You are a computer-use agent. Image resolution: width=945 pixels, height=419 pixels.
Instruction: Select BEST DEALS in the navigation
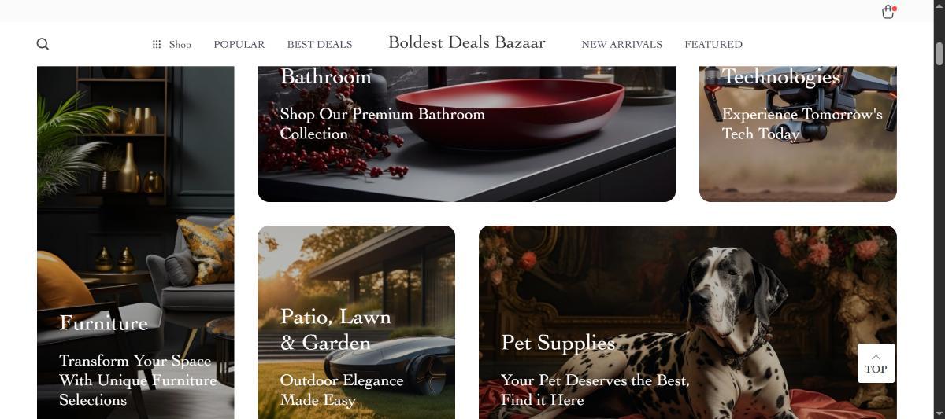tap(320, 44)
